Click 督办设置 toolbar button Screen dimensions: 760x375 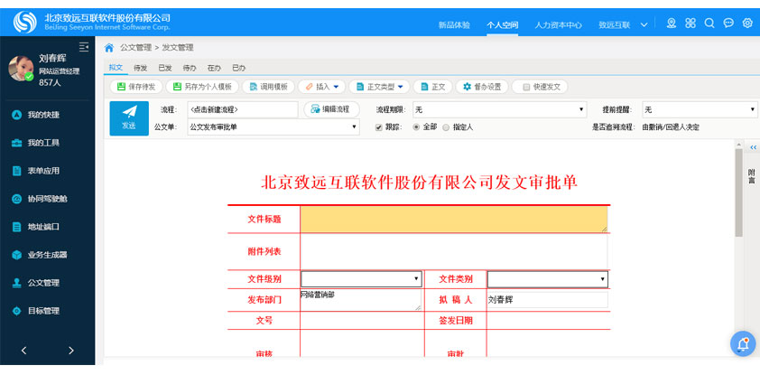(482, 87)
